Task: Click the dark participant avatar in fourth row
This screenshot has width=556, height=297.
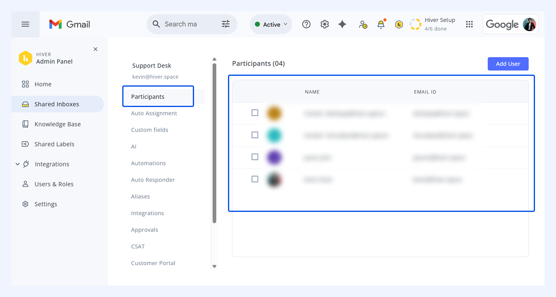Action: (274, 180)
